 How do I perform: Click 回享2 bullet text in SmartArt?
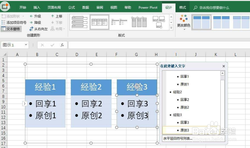[x=92, y=104]
